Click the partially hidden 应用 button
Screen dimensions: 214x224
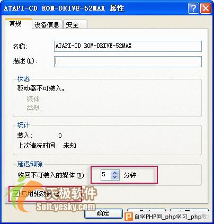click(x=189, y=210)
